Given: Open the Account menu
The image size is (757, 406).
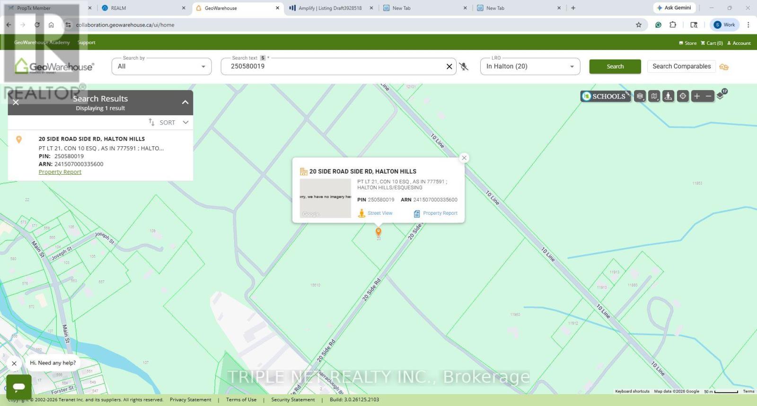Looking at the screenshot, I should click(x=739, y=43).
